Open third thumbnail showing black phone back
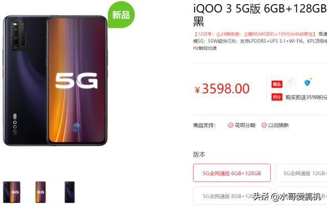 [x=69, y=192]
